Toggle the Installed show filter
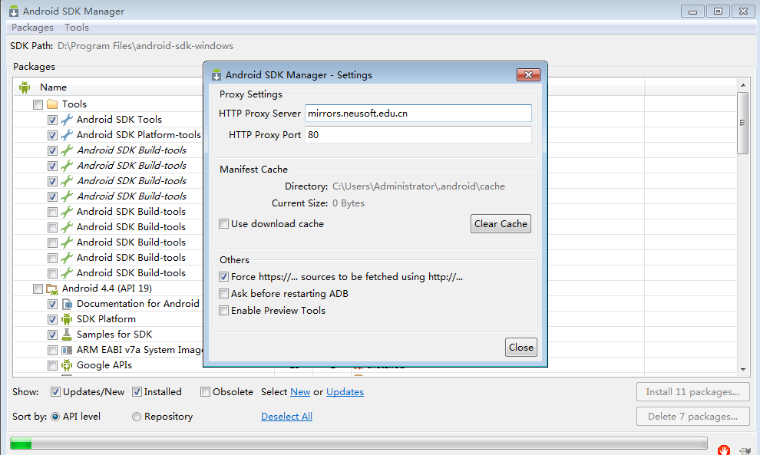The width and height of the screenshot is (760, 455). tap(137, 392)
